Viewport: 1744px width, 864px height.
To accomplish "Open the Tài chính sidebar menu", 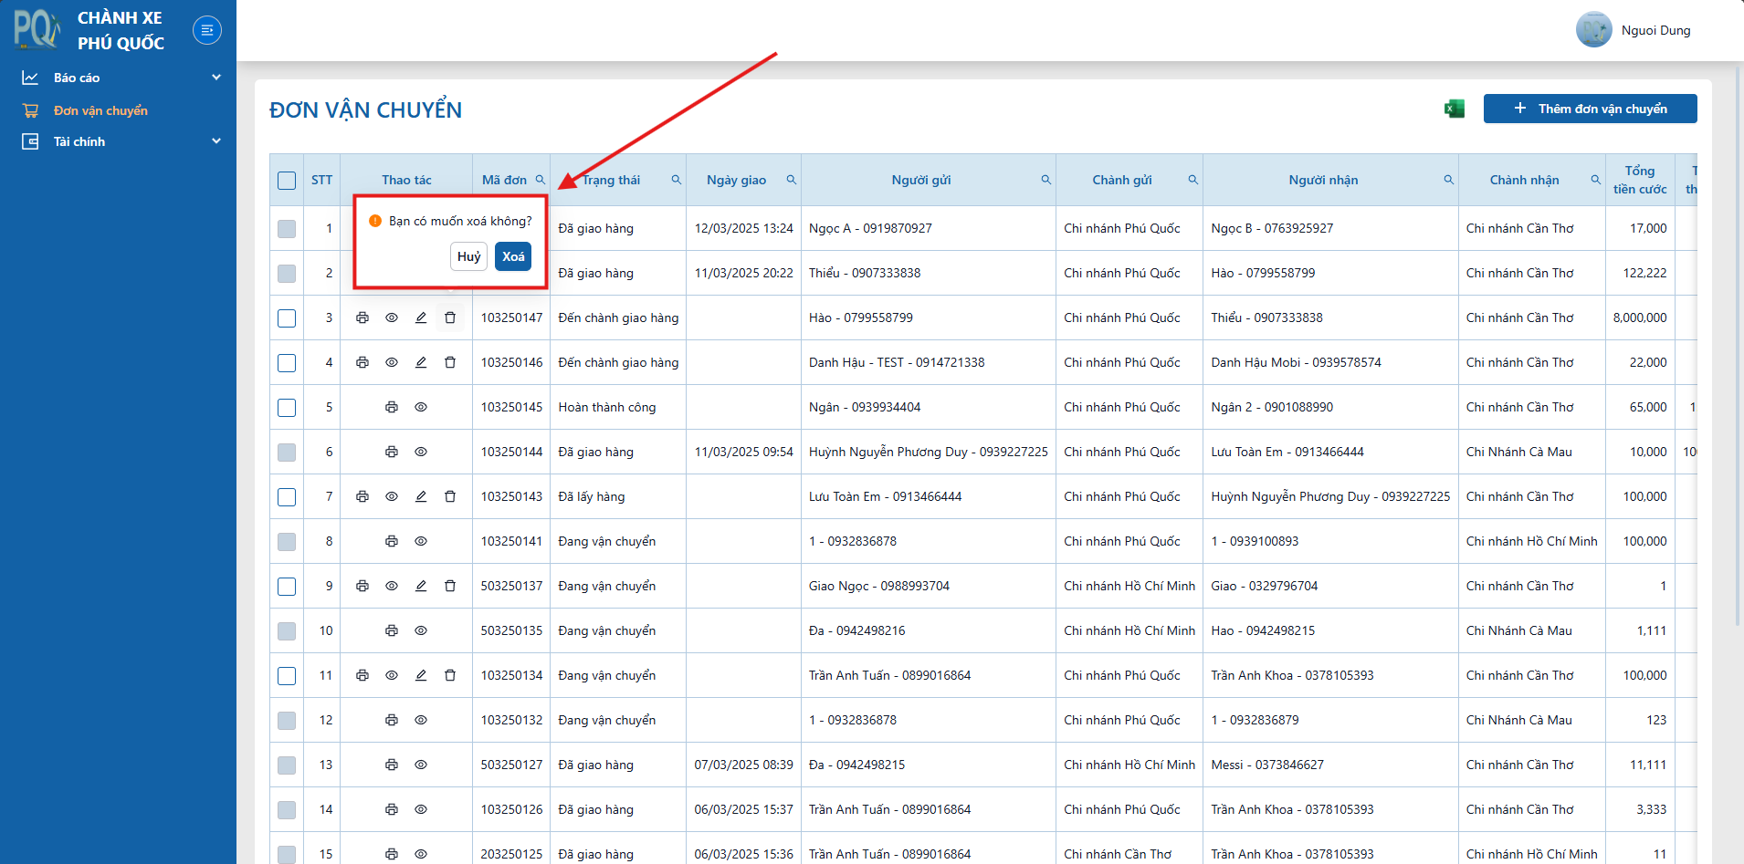I will (118, 141).
